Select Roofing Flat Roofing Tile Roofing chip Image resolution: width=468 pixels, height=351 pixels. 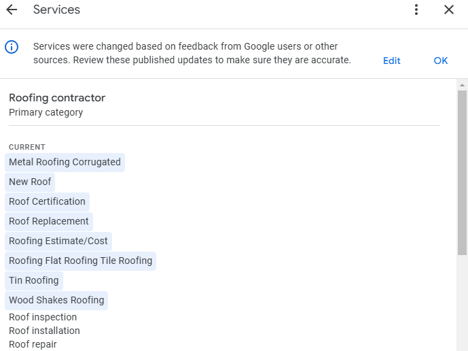(80, 261)
